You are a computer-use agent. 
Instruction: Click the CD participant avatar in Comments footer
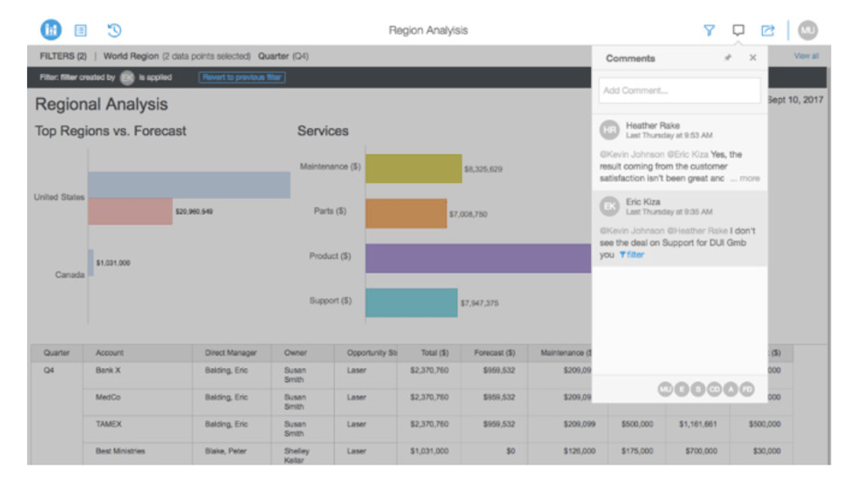click(x=714, y=389)
